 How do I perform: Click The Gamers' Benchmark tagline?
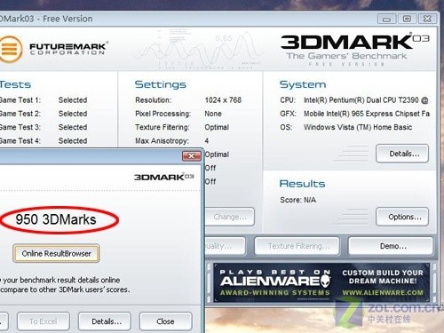(346, 56)
